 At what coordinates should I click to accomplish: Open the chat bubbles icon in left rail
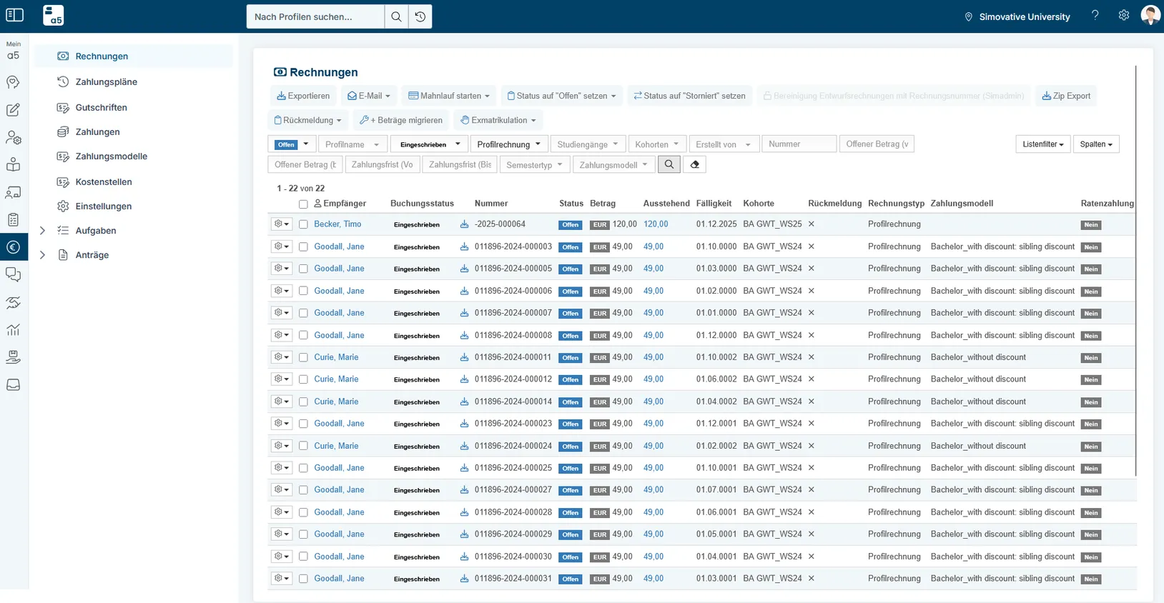point(14,274)
